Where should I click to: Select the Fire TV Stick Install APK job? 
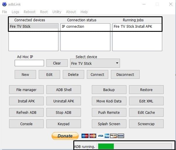point(133,27)
